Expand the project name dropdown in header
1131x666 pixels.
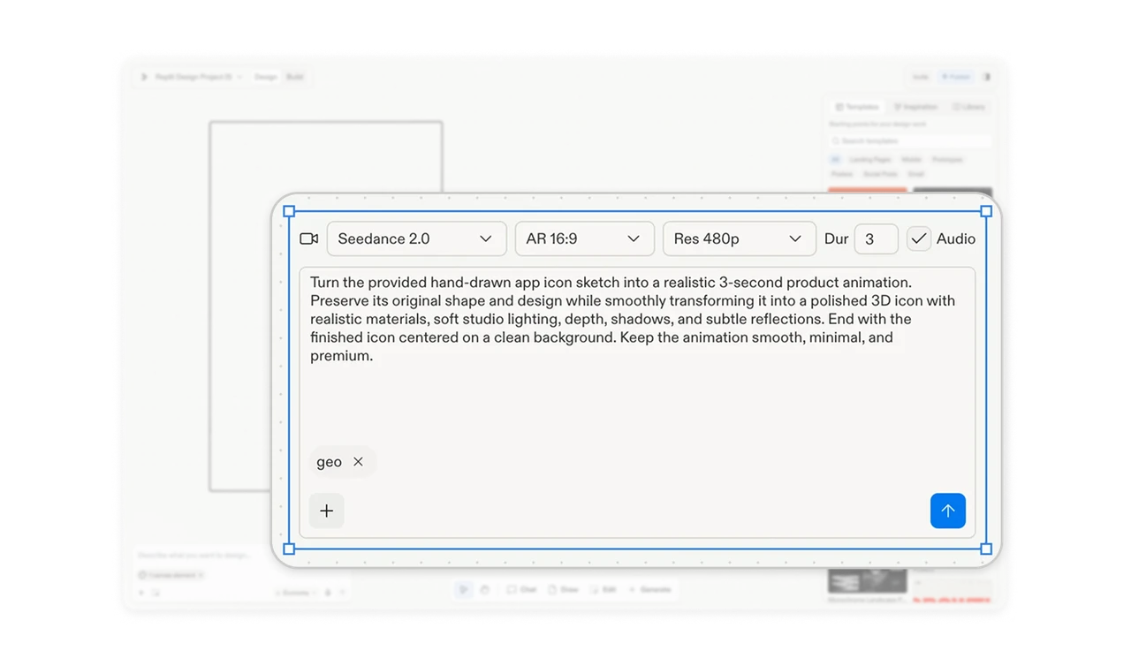(239, 77)
